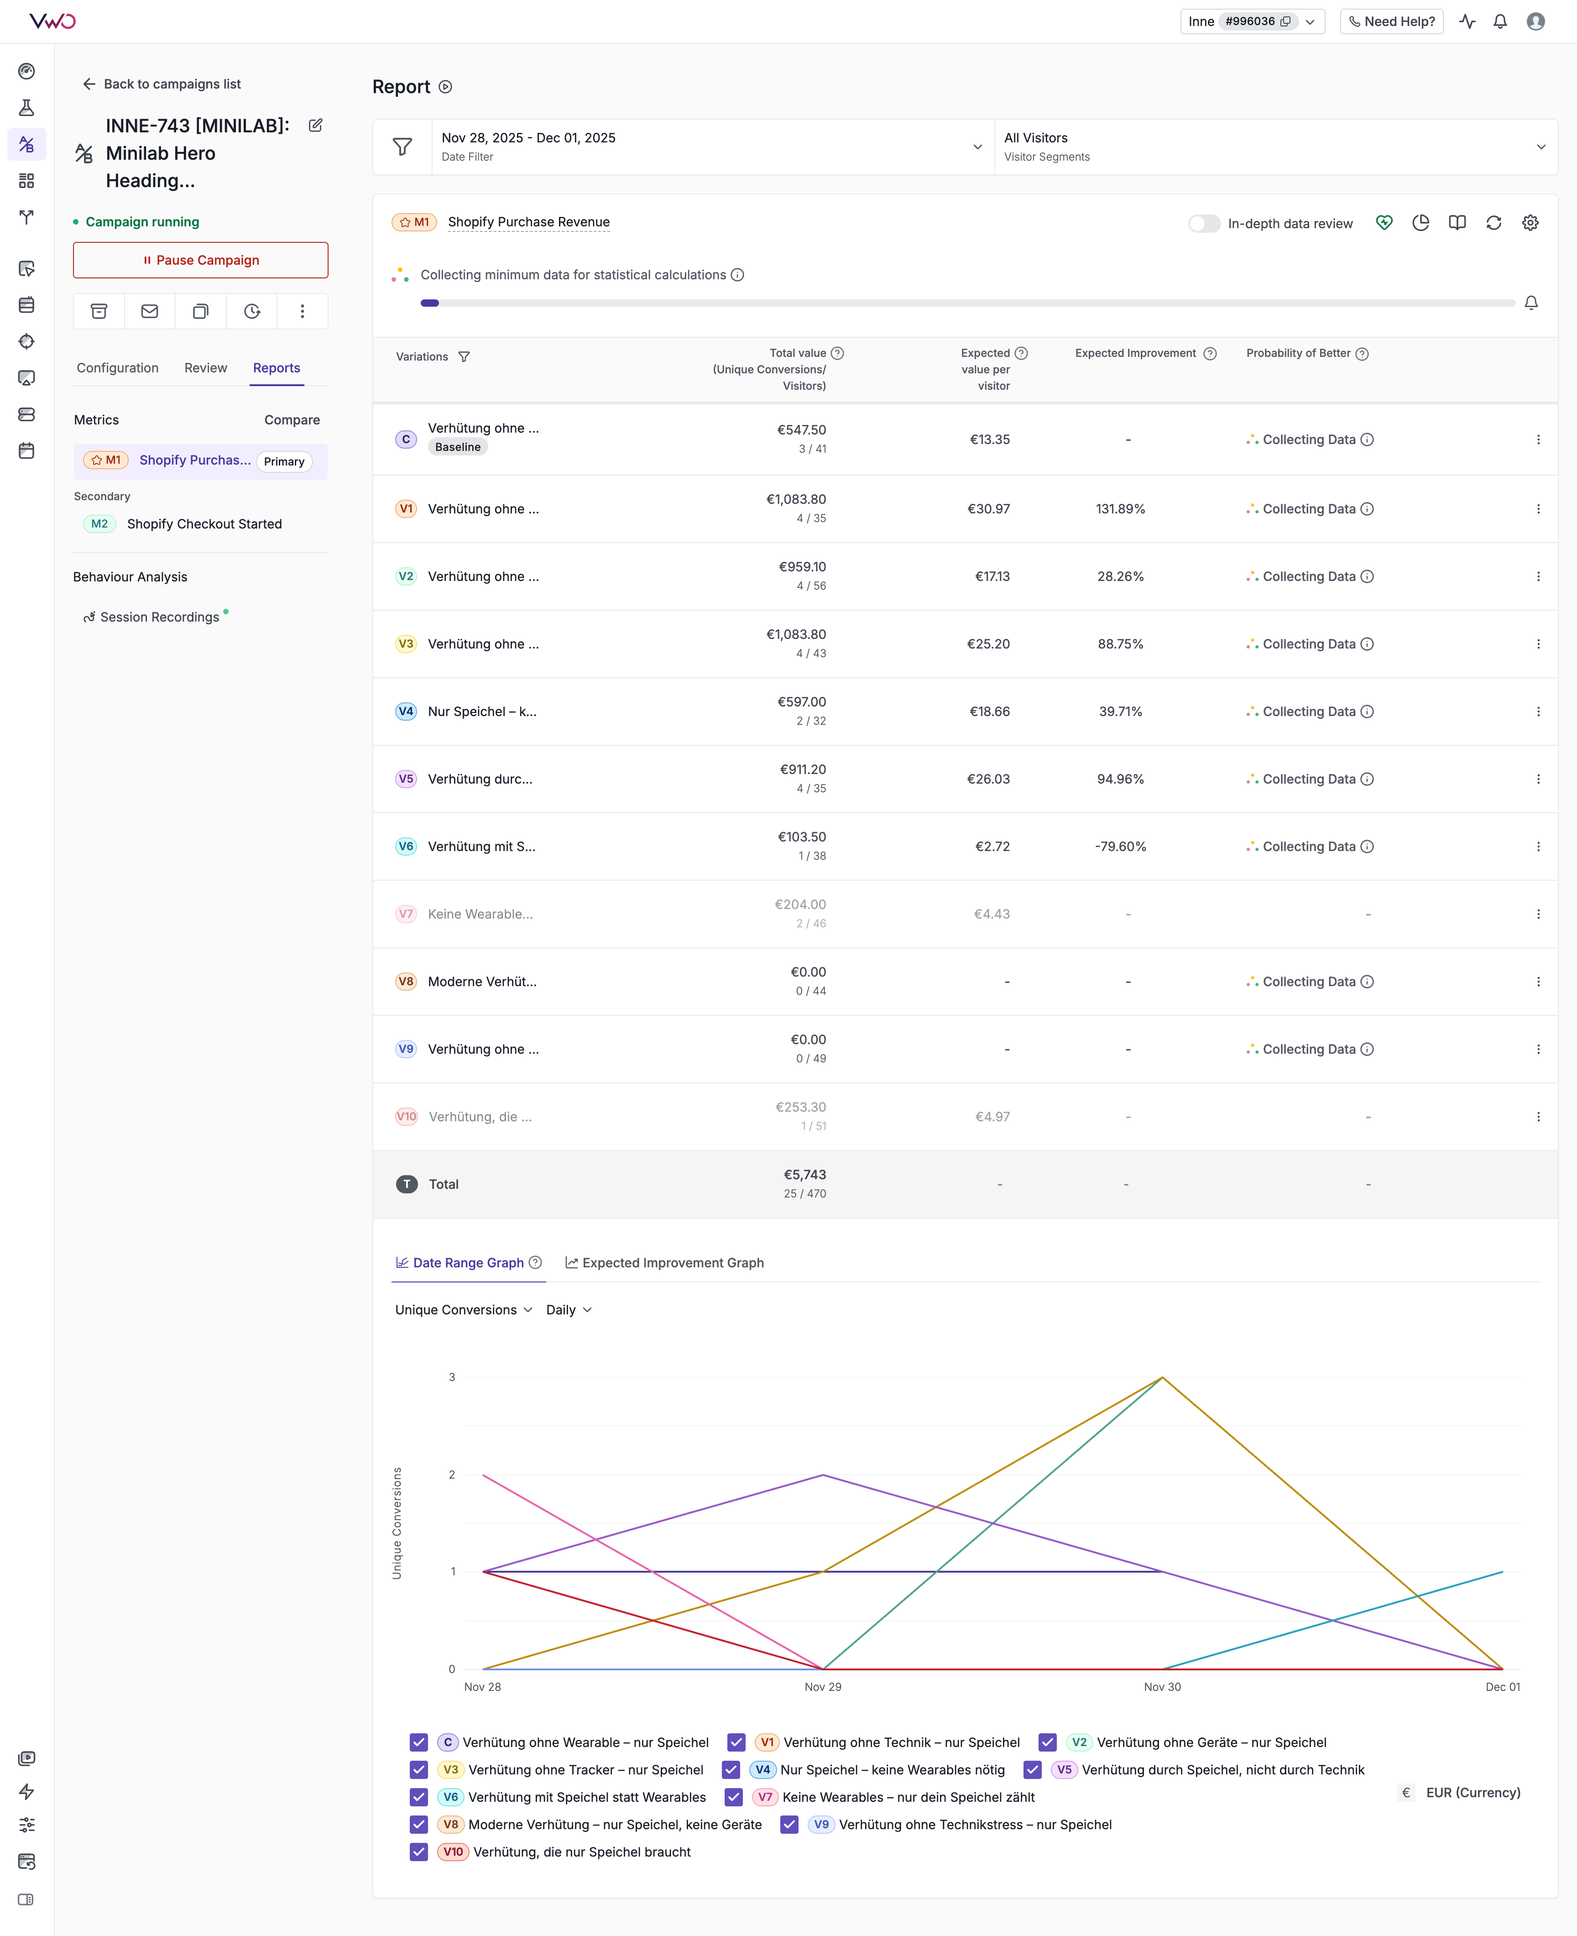Uncheck V6 Verhütung mit Speichel legend checkbox

point(419,1797)
